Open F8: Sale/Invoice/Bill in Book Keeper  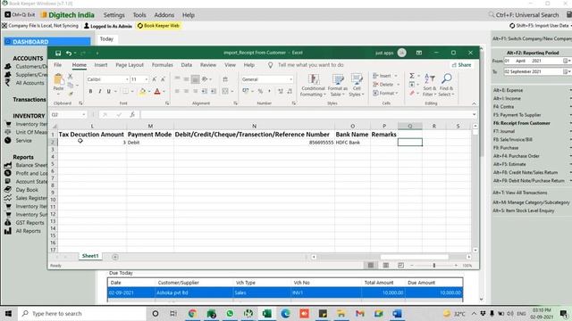pyautogui.click(x=512, y=139)
